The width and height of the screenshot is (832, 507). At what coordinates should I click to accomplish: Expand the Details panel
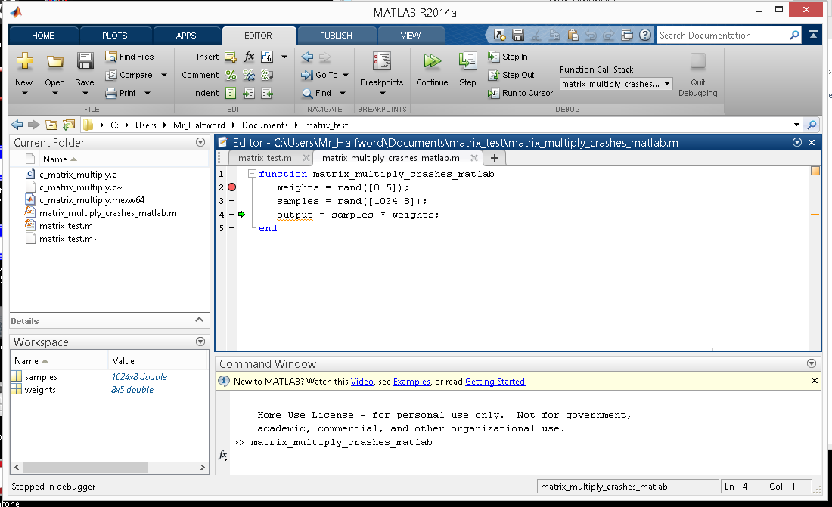(199, 320)
